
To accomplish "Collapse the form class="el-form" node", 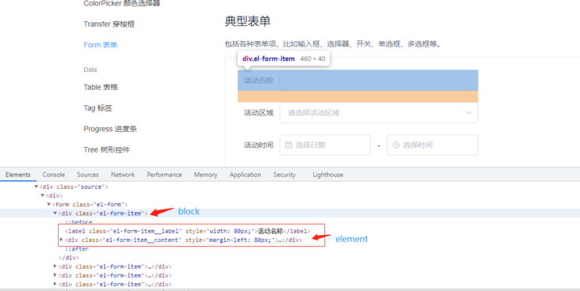I will click(x=49, y=204).
